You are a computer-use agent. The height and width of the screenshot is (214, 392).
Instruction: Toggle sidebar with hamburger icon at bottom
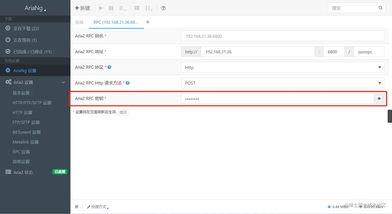click(76, 207)
